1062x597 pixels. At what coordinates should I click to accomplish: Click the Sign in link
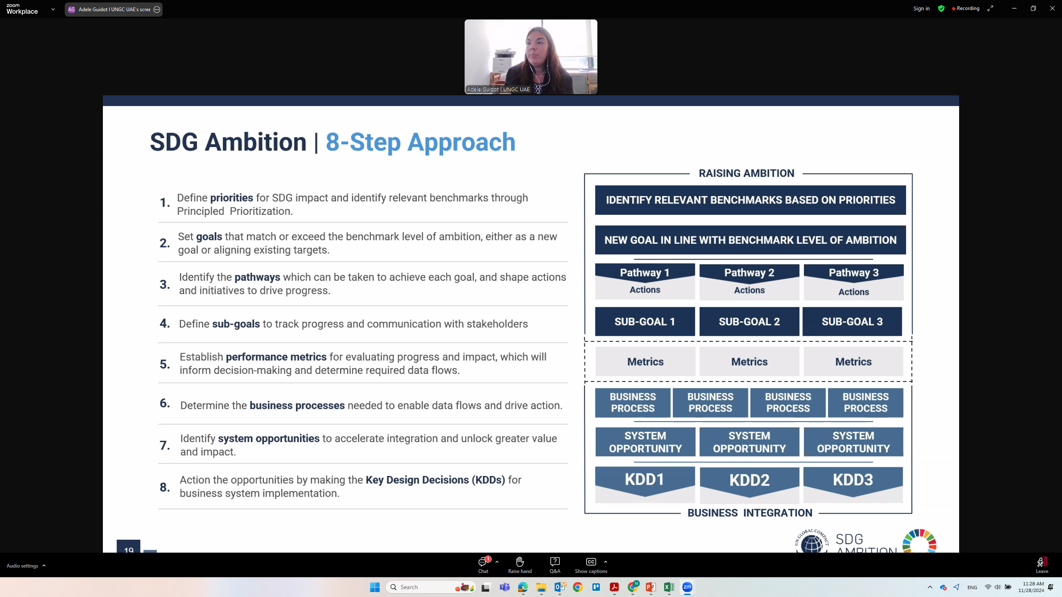[x=921, y=9]
